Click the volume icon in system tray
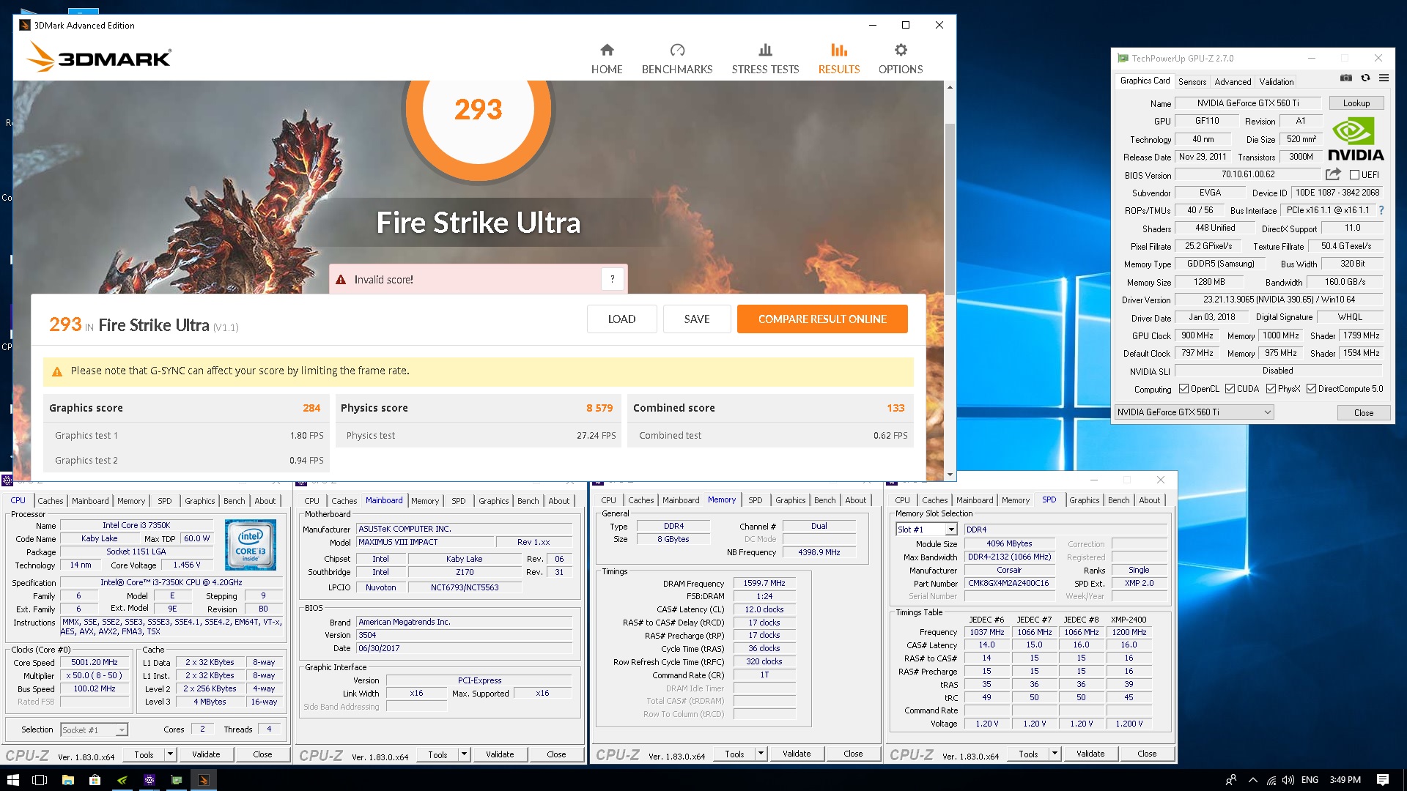 1288,780
